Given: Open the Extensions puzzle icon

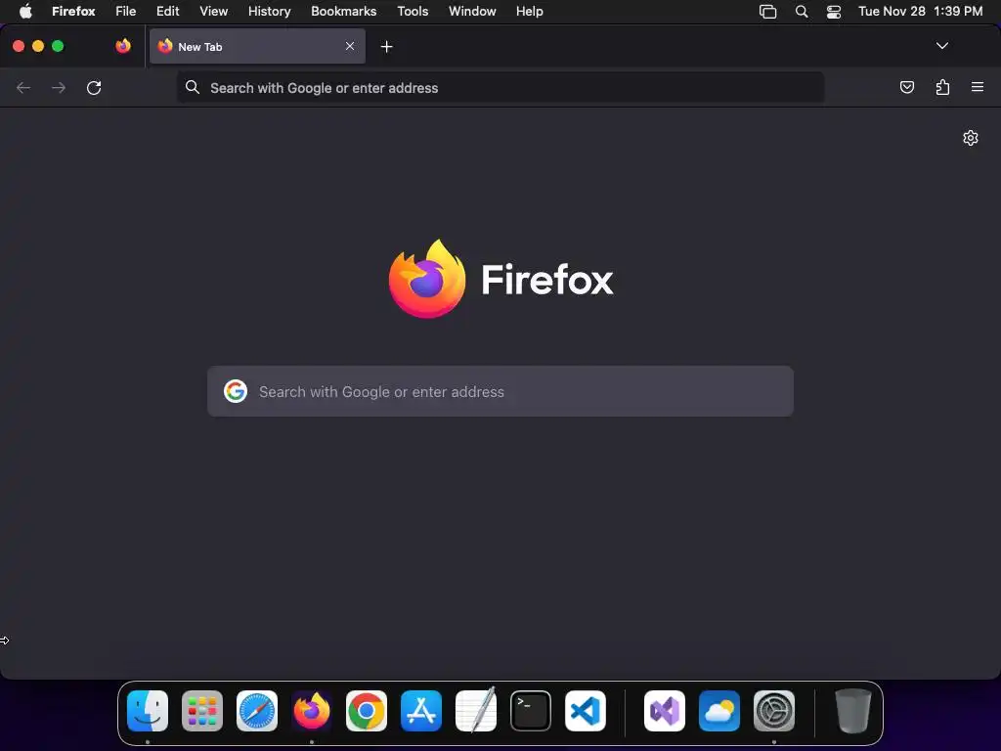Looking at the screenshot, I should [x=942, y=87].
